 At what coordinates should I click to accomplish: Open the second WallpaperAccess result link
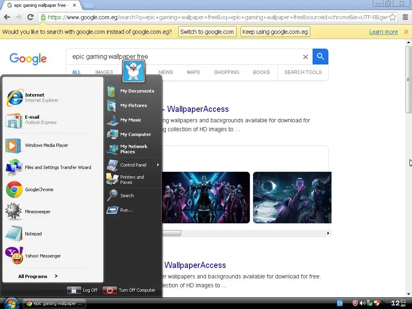tap(195, 265)
